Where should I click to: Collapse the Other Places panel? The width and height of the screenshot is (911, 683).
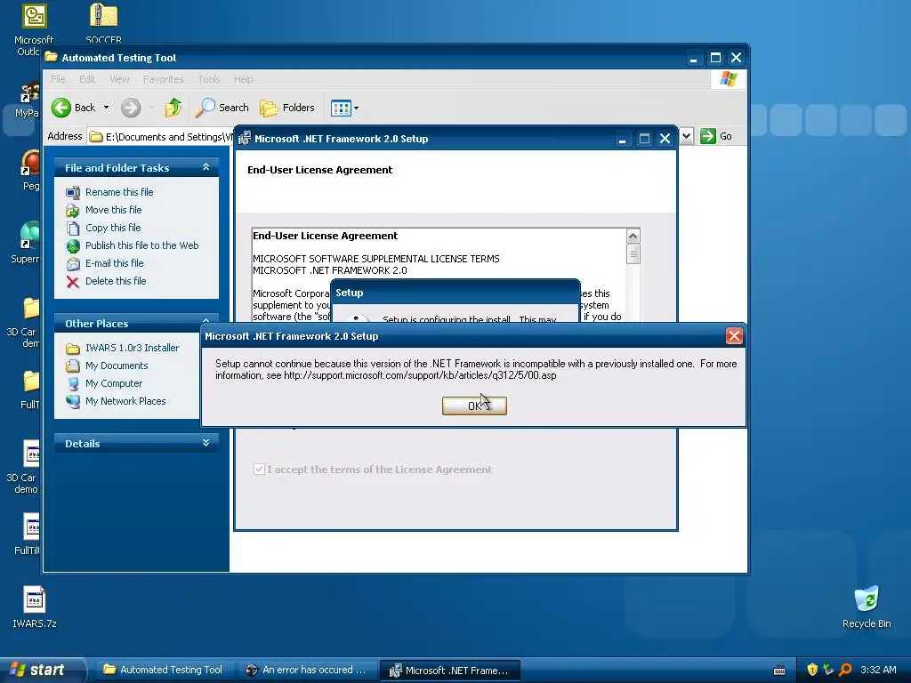point(206,320)
